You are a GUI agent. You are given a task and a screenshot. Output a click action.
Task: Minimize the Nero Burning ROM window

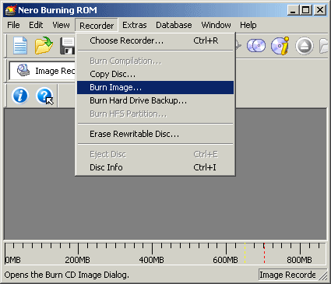(293, 10)
